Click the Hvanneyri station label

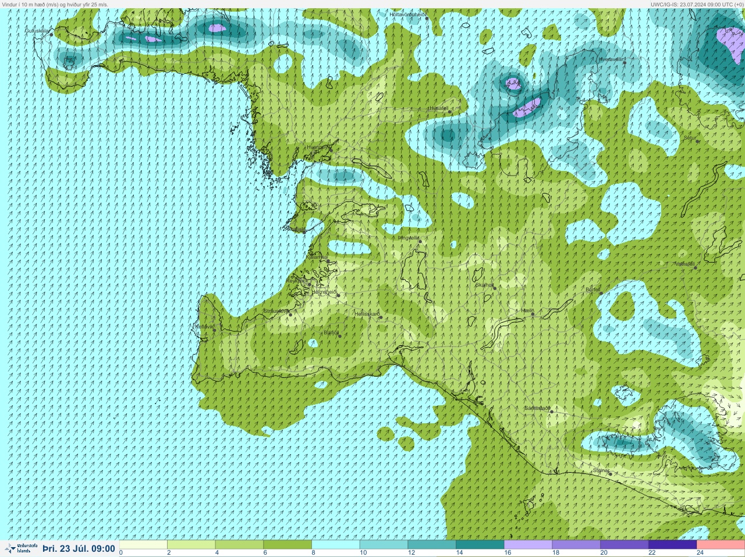[x=318, y=147]
